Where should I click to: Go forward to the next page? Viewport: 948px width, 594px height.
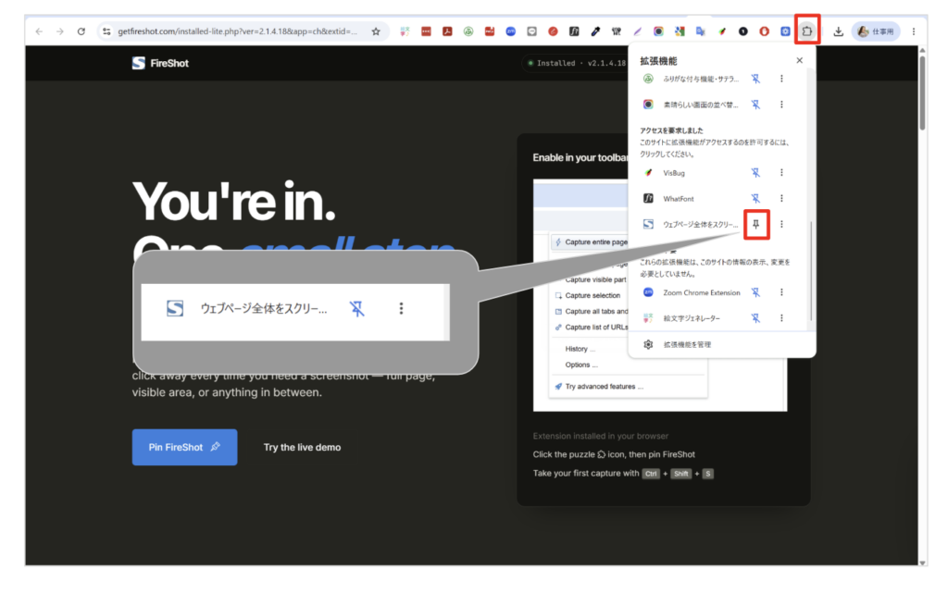[60, 31]
